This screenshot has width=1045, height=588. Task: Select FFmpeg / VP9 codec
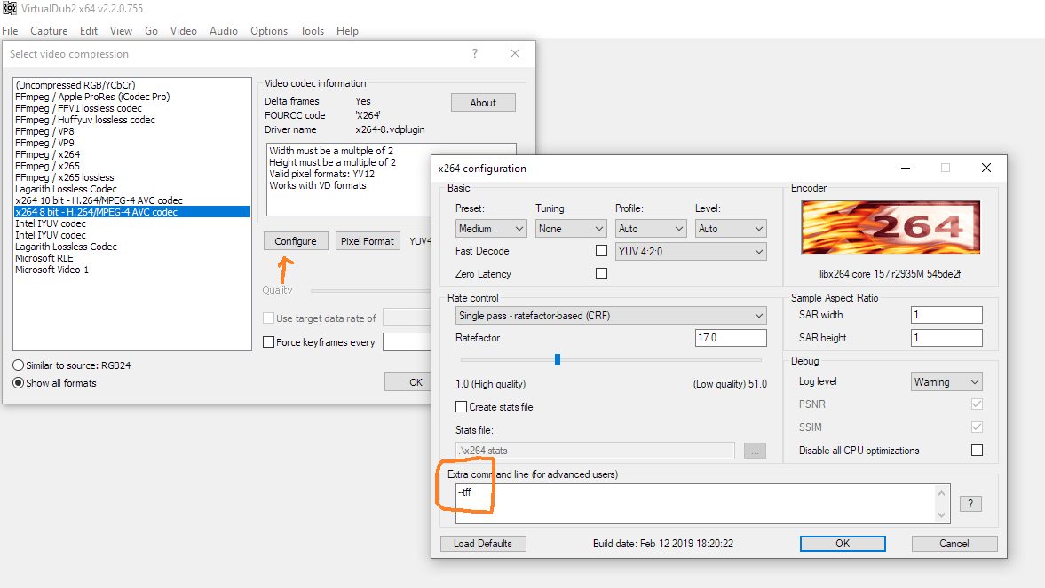click(x=44, y=143)
